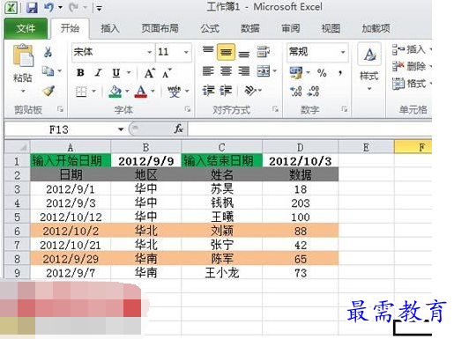The image size is (454, 339).
Task: Select the Format Painter brush
Action: 48,91
